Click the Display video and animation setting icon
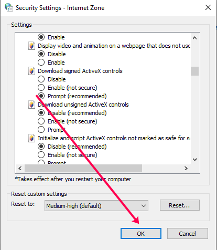 31,46
